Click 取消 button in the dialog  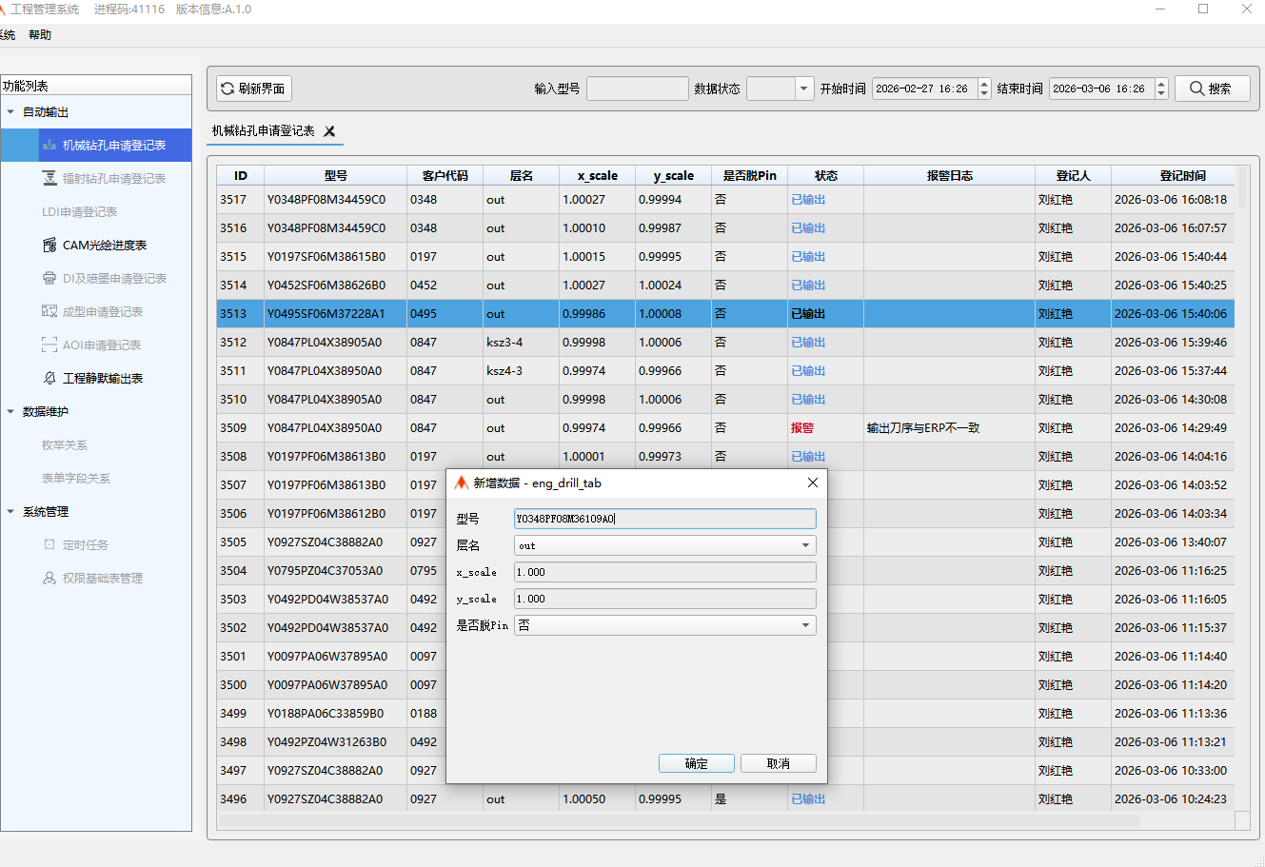click(778, 763)
